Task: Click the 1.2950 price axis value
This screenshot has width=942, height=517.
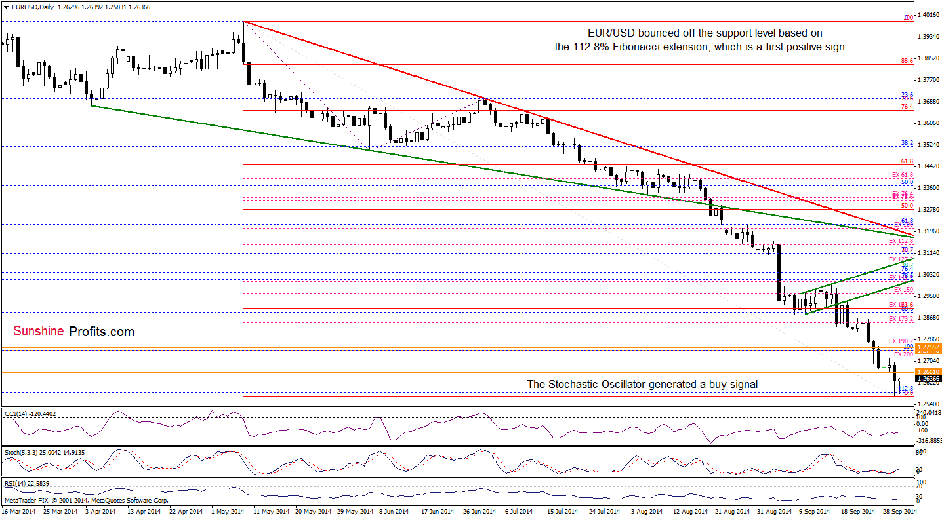Action: pos(928,296)
